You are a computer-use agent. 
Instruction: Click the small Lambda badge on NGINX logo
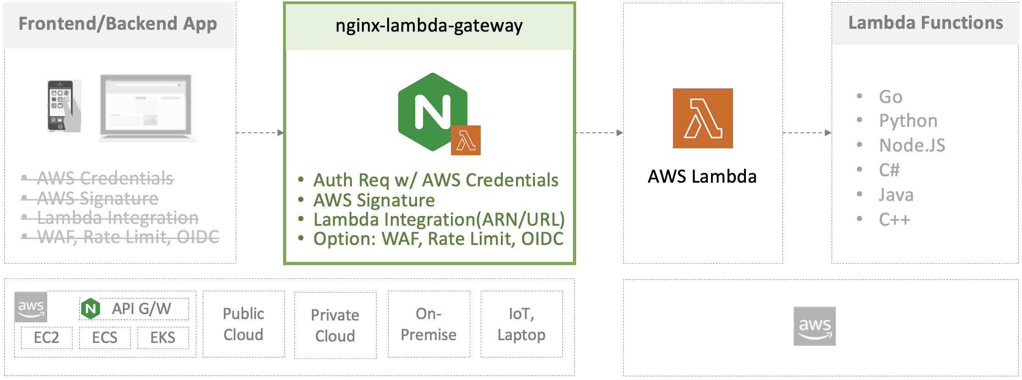tap(466, 141)
